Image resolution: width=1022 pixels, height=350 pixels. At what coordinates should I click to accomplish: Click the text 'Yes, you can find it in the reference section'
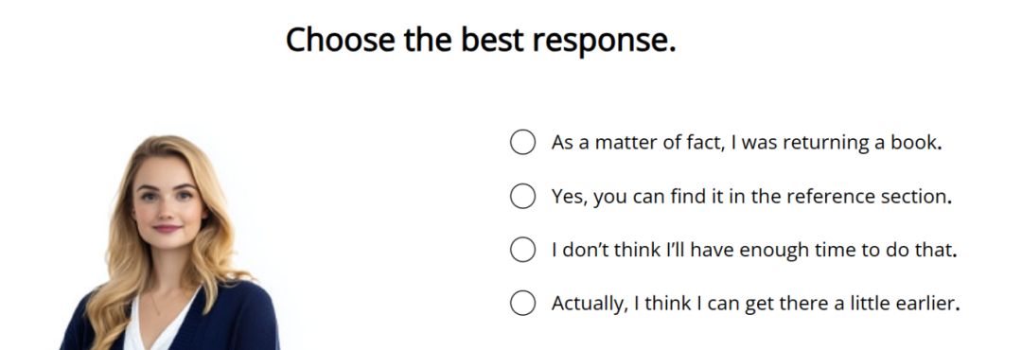click(751, 197)
